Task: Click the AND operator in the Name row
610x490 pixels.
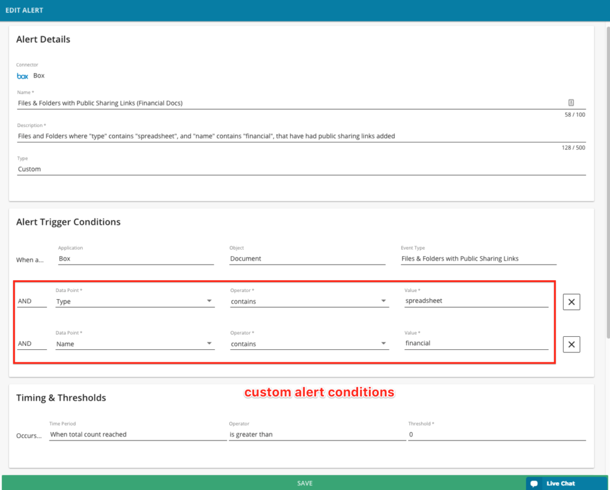Action: [x=32, y=344]
